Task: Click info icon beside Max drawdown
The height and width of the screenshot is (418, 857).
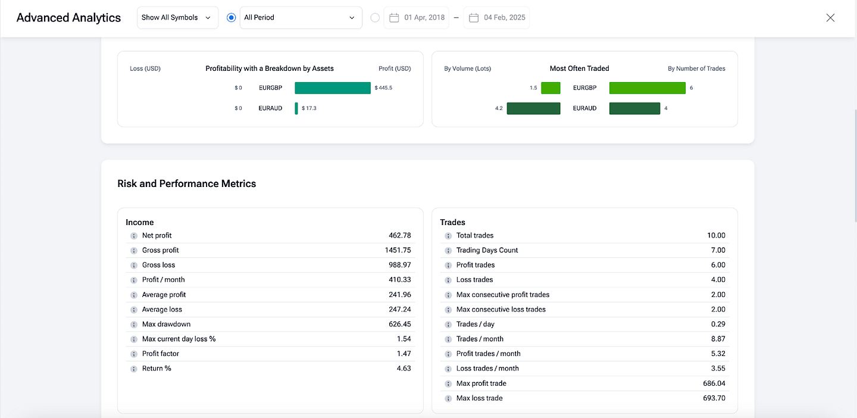Action: pyautogui.click(x=134, y=325)
